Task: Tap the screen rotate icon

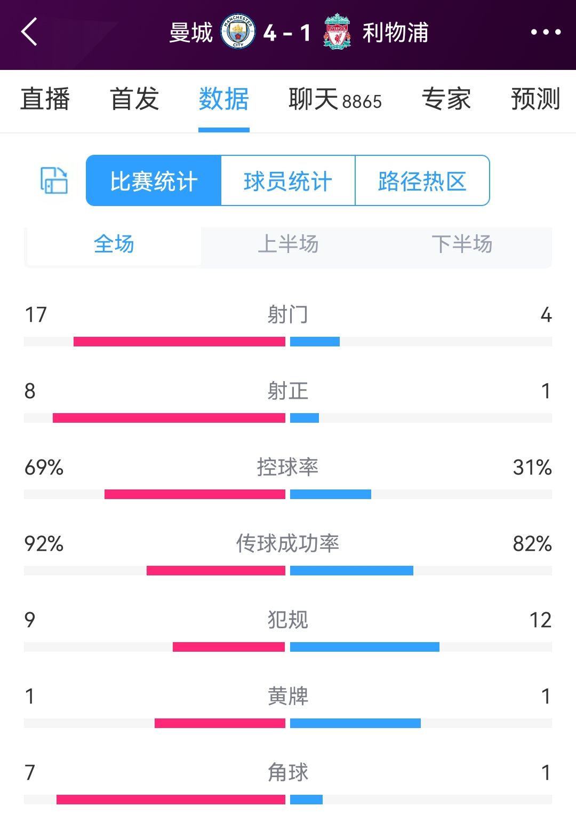Action: pos(54,180)
